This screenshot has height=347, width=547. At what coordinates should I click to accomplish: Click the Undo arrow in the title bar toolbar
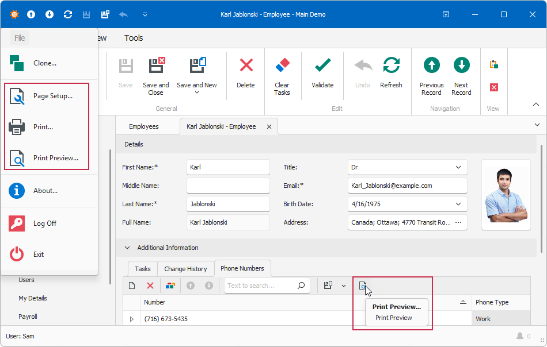pyautogui.click(x=123, y=14)
